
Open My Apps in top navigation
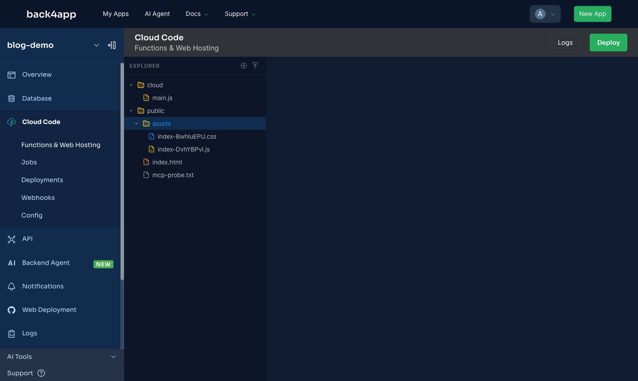pos(116,14)
